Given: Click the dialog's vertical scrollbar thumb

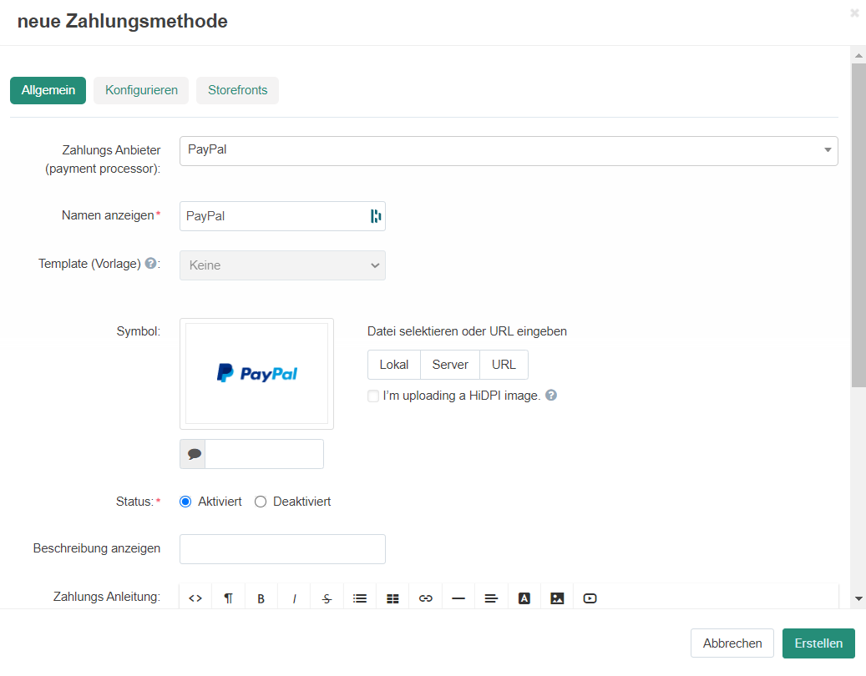Looking at the screenshot, I should (858, 225).
